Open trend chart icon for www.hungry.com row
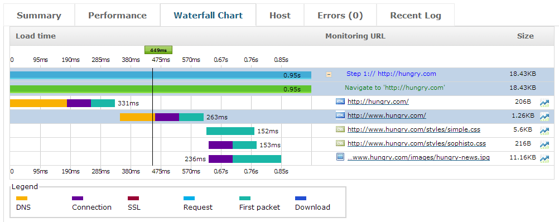The height and width of the screenshot is (222, 559). tap(544, 117)
